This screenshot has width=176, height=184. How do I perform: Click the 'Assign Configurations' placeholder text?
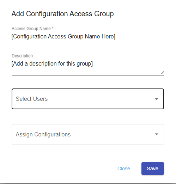[43, 134]
